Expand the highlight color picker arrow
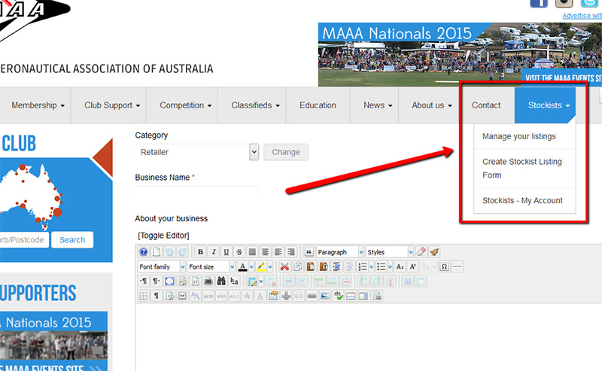Image resolution: width=602 pixels, height=371 pixels. [x=270, y=266]
